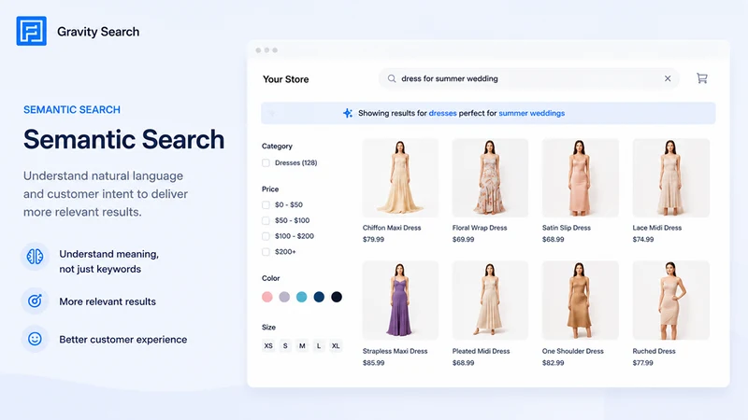The image size is (748, 420).
Task: Click the Your Store title
Action: [286, 79]
